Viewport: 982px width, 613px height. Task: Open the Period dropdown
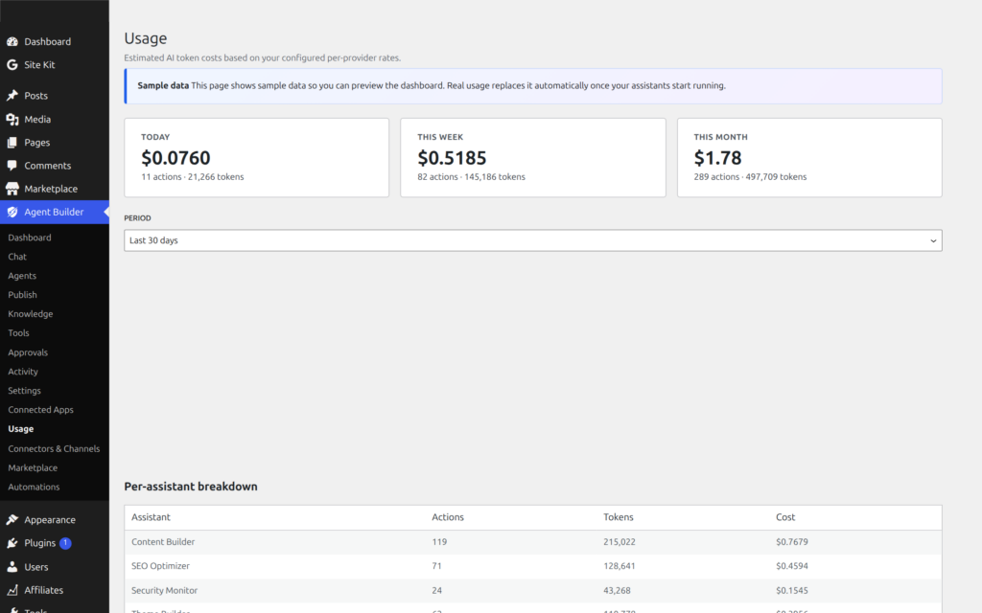pos(533,240)
